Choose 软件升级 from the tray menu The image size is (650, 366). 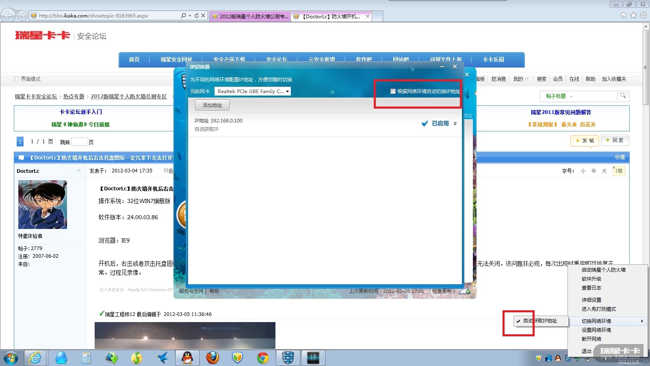tap(591, 279)
